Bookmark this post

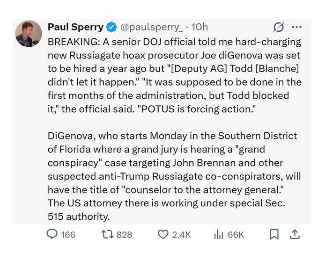[x=274, y=234]
